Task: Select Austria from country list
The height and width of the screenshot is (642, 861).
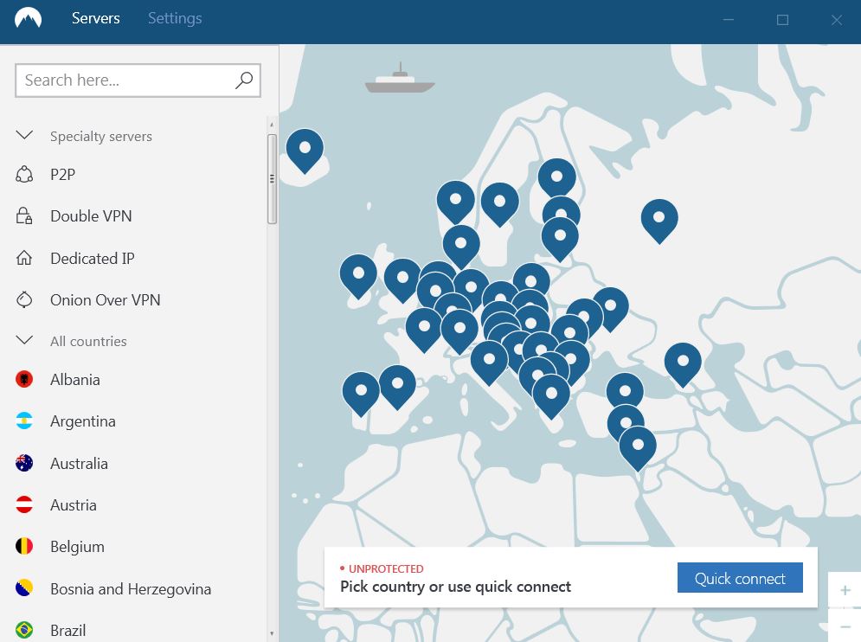Action: click(74, 505)
